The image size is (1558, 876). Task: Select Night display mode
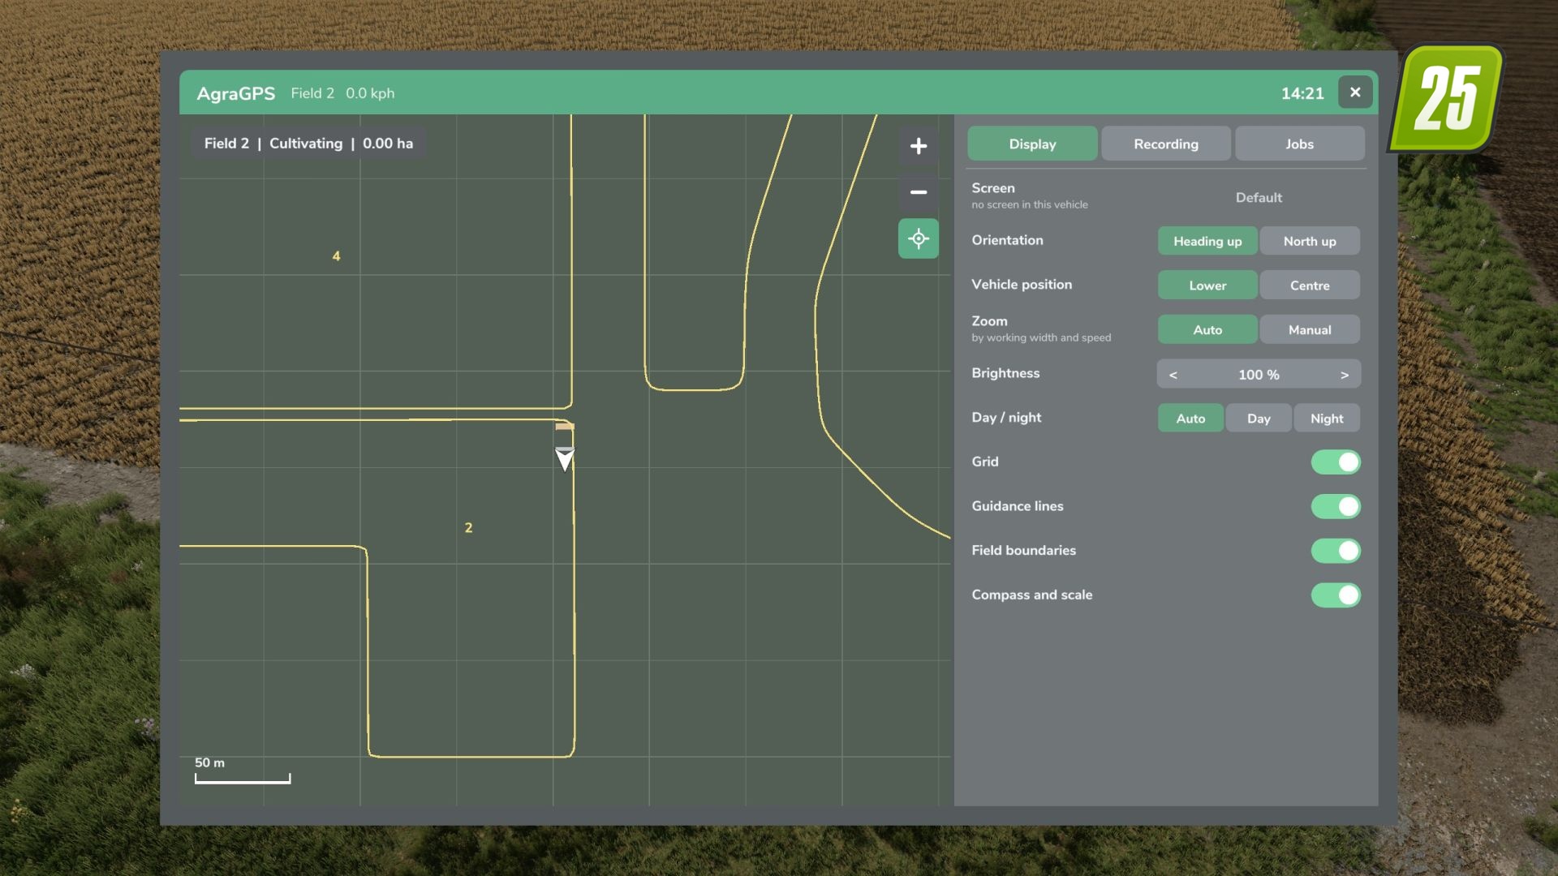click(1327, 419)
